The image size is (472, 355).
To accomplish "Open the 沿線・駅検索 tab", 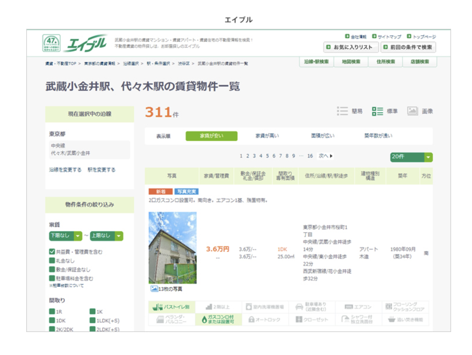I will pos(316,62).
